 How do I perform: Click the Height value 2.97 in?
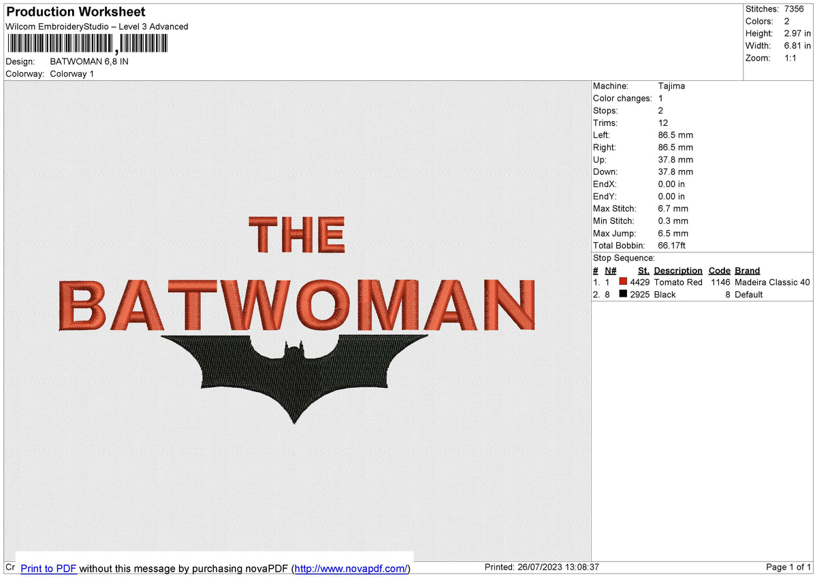point(797,33)
